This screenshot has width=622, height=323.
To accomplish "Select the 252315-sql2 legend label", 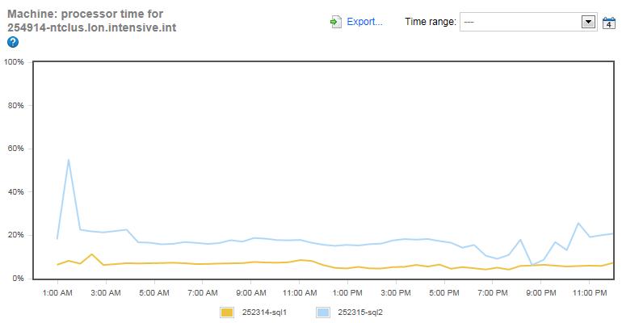I will [x=359, y=311].
